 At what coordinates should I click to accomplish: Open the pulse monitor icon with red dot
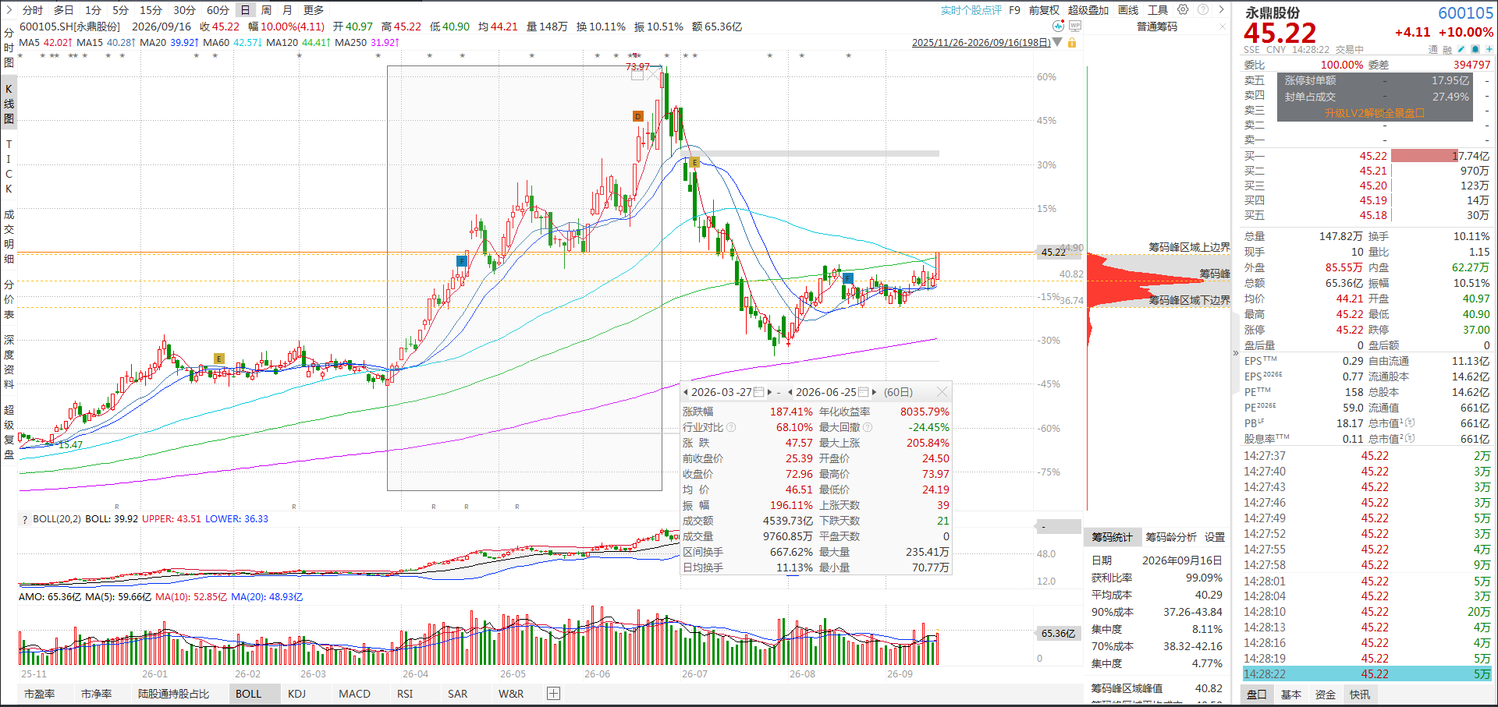[x=1058, y=26]
